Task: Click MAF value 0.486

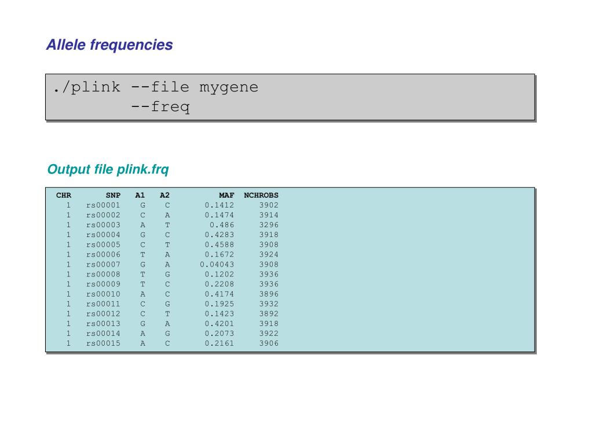Action: (x=222, y=225)
